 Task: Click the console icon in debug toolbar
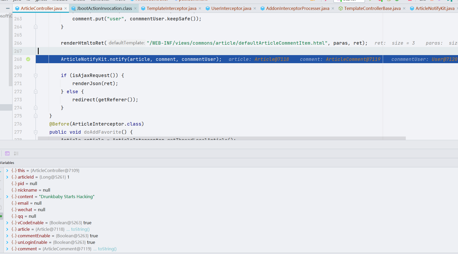pos(7,153)
